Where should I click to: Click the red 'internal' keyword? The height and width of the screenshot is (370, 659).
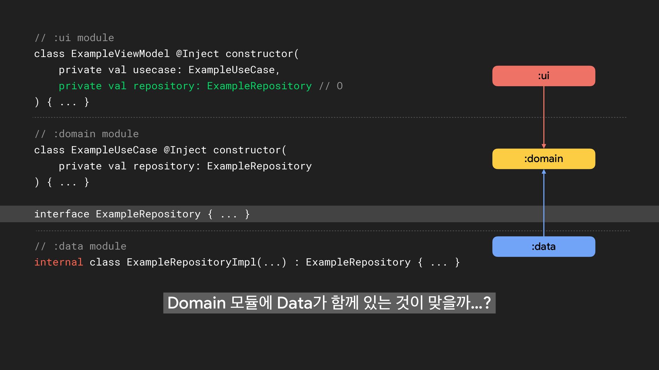[58, 262]
